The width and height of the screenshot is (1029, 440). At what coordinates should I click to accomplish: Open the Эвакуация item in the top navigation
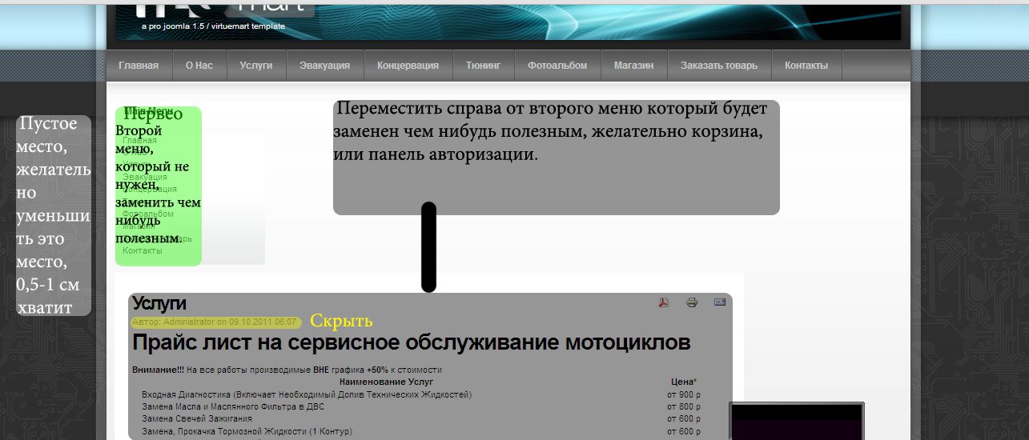coord(325,66)
